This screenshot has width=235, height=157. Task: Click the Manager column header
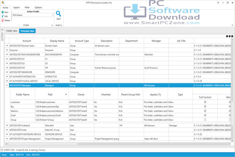tap(156, 41)
